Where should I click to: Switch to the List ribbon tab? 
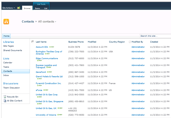pos(46,9)
